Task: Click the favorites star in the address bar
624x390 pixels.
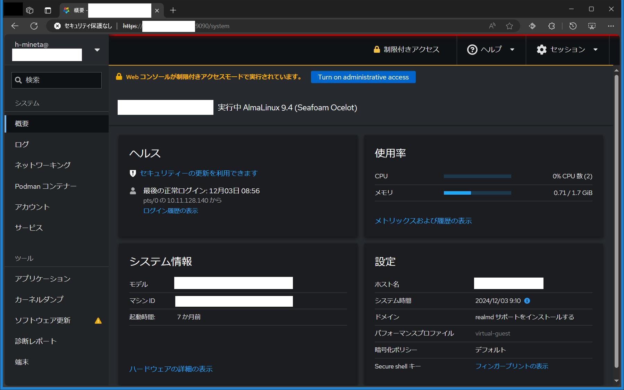Action: coord(509,26)
